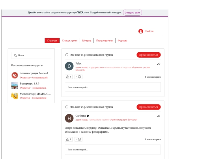Click the admin badge next to Garfontos

(x=88, y=116)
